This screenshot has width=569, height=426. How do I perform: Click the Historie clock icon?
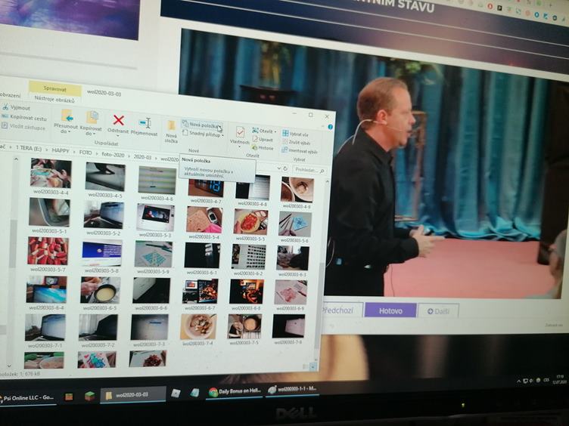click(x=254, y=147)
